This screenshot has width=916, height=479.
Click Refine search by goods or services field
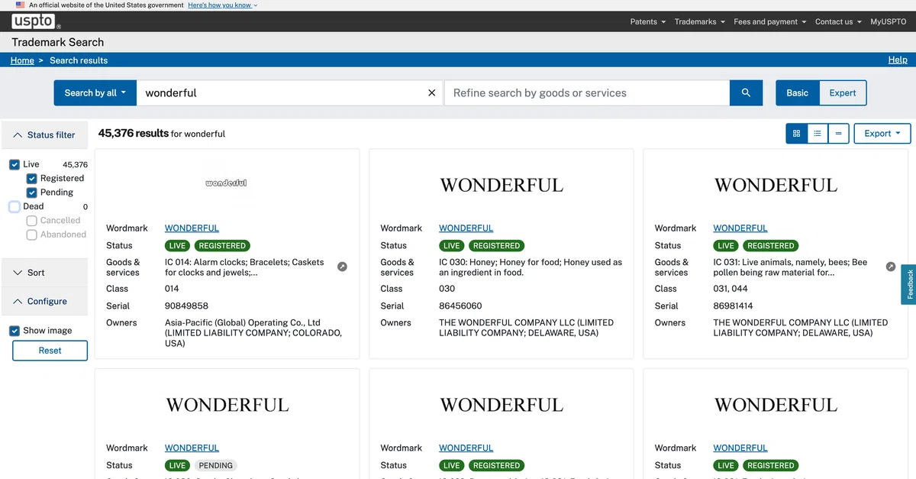point(587,92)
